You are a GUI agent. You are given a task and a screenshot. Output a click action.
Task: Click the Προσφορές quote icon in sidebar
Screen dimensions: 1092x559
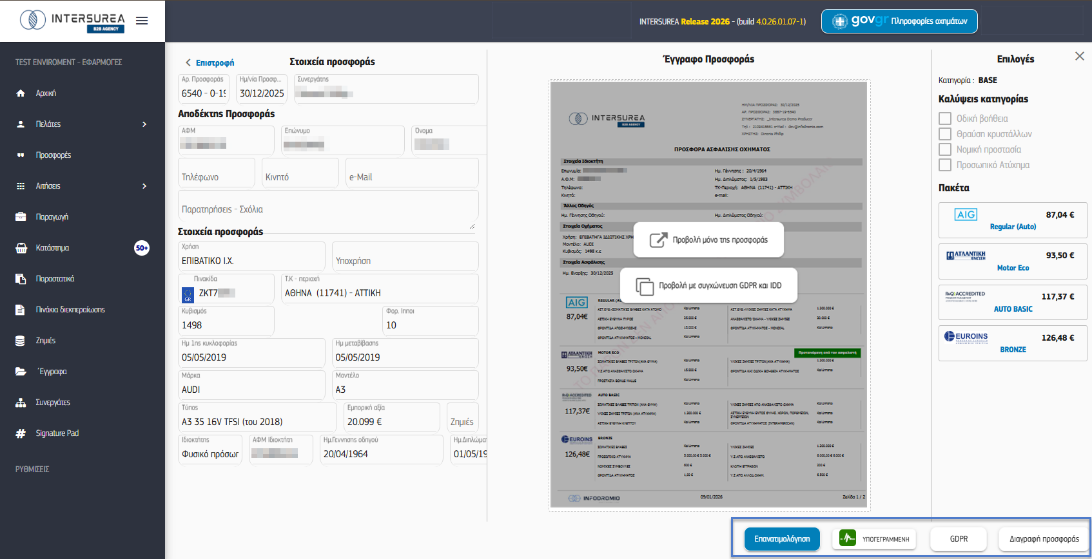pos(21,155)
